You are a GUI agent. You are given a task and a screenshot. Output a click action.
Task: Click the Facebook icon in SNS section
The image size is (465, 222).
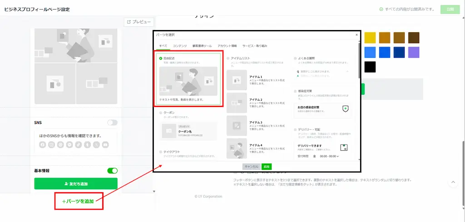point(43,145)
